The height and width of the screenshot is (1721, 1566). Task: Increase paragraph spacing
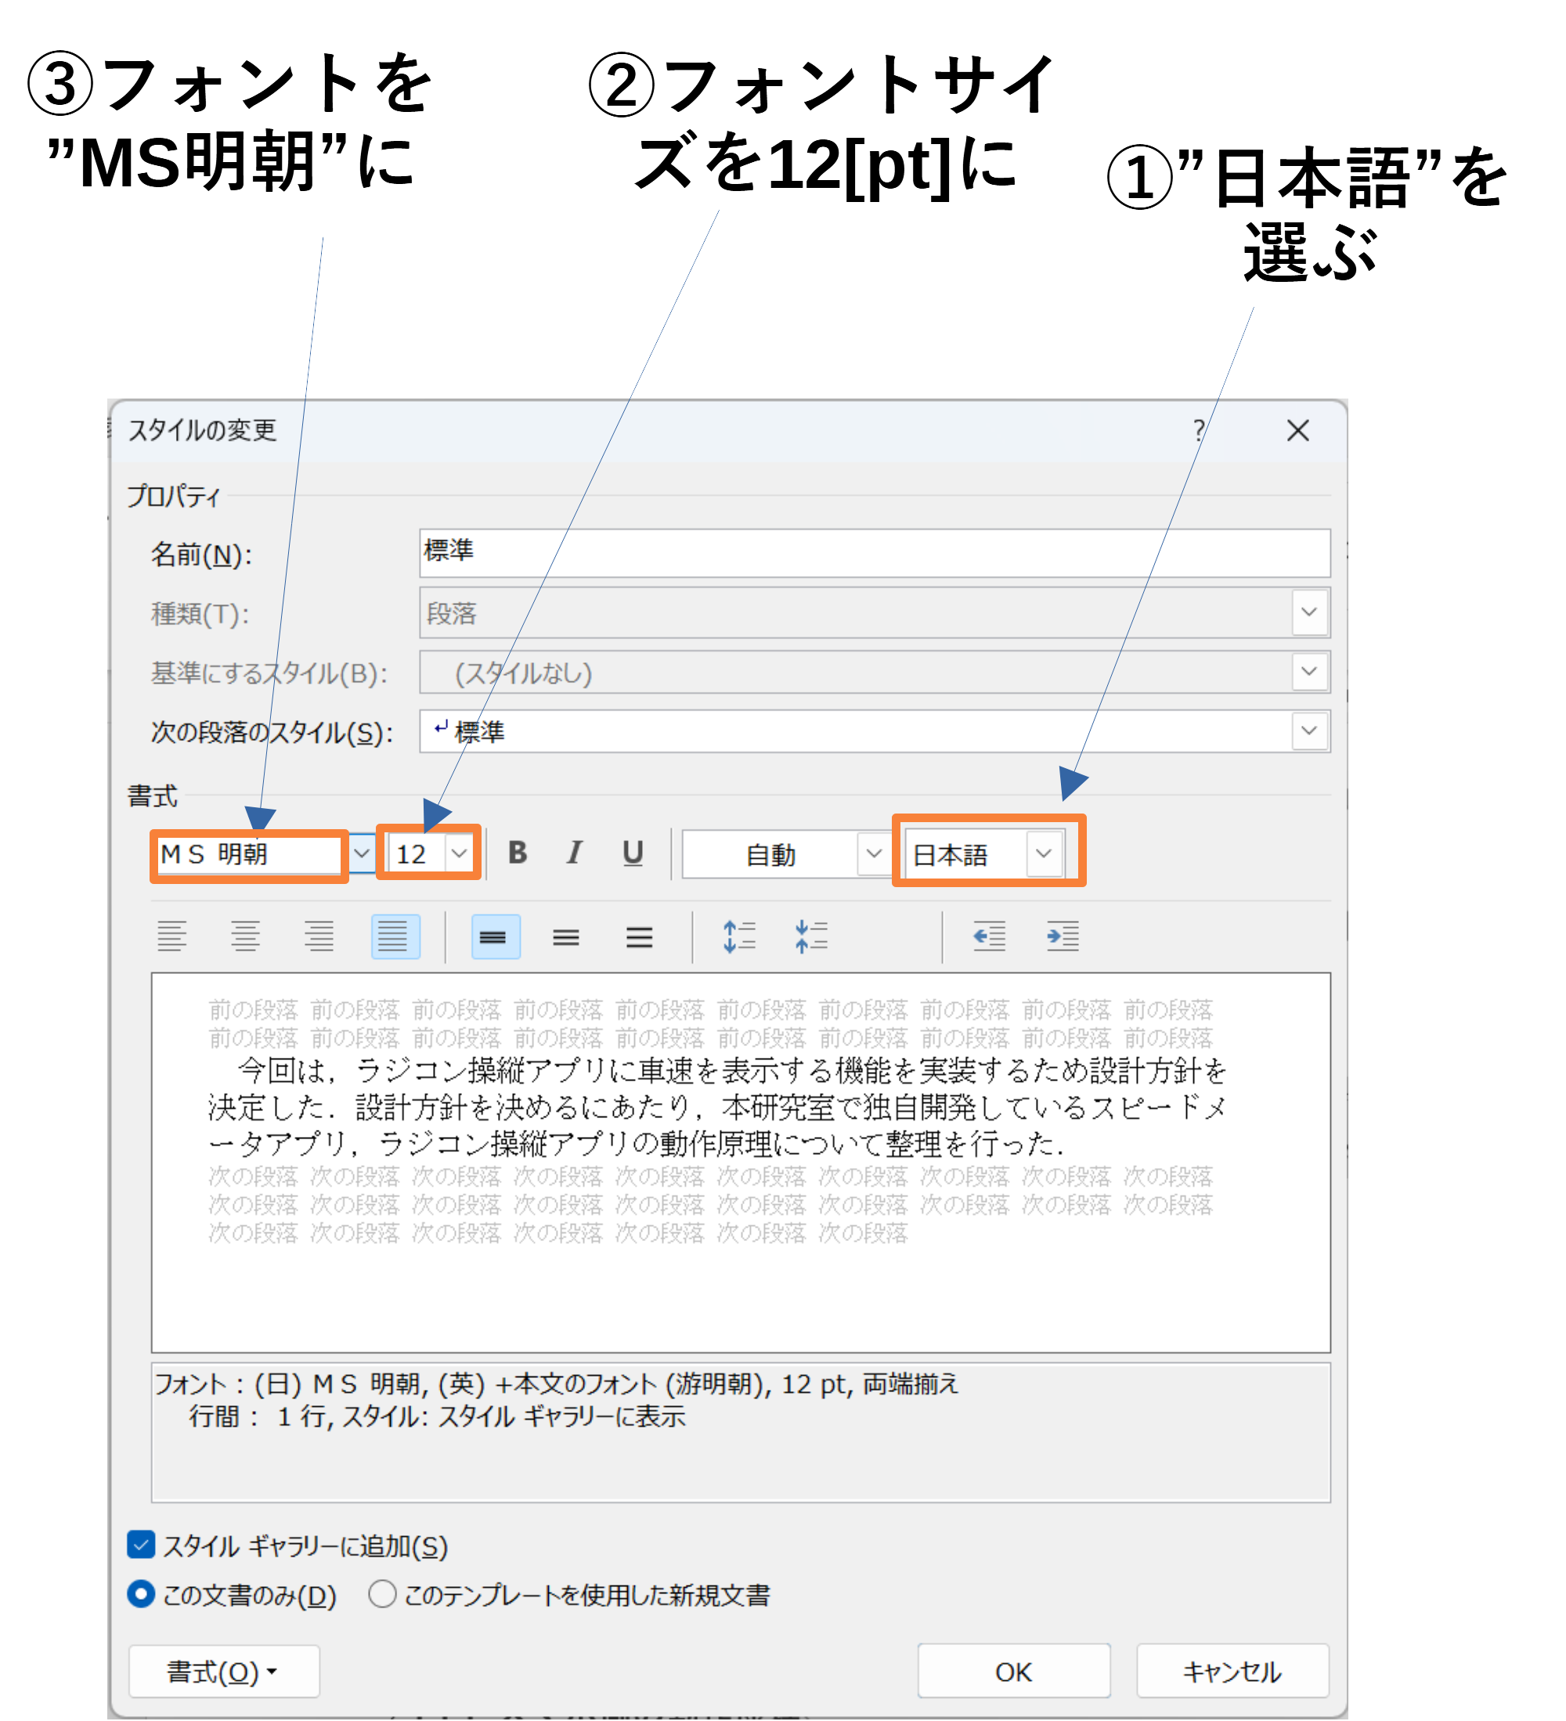(739, 936)
